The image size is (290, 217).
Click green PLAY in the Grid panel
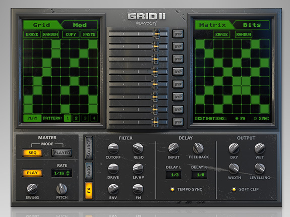(x=32, y=118)
